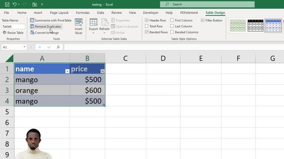Image resolution: width=284 pixels, height=159 pixels.
Task: Open Customize Quick Access Toolbar dropdown
Action: point(42,4)
